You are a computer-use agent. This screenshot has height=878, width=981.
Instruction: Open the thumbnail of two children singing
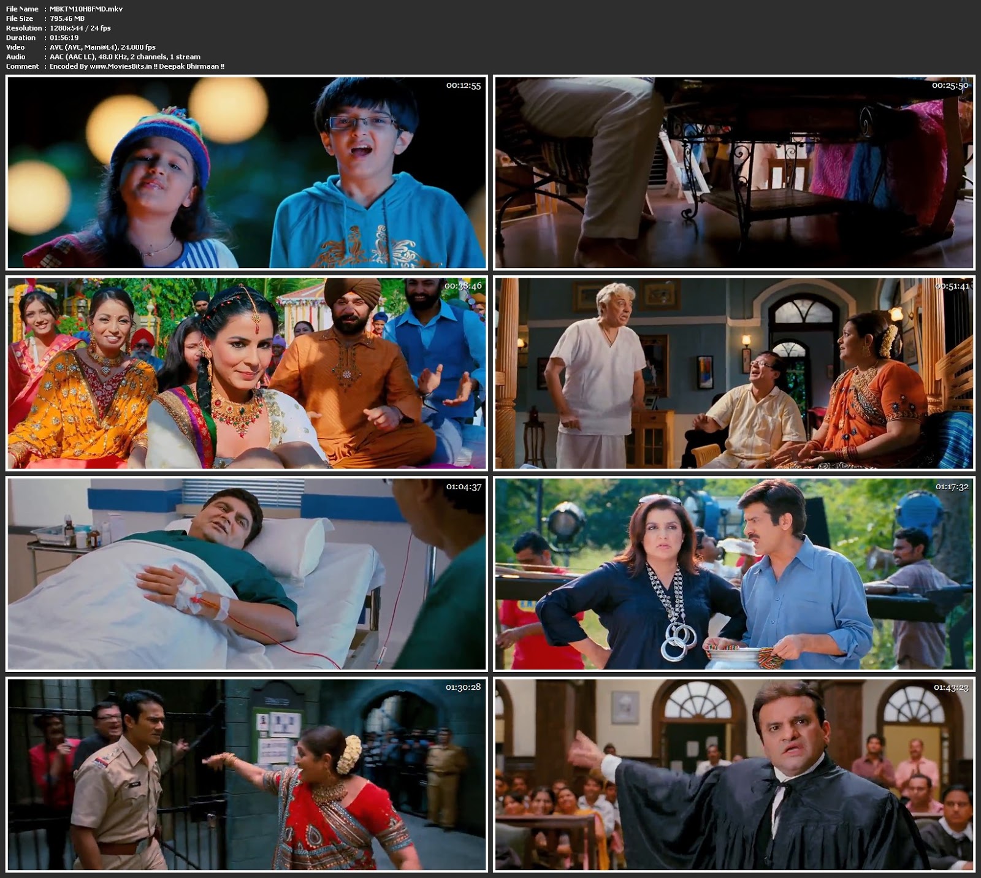point(246,172)
